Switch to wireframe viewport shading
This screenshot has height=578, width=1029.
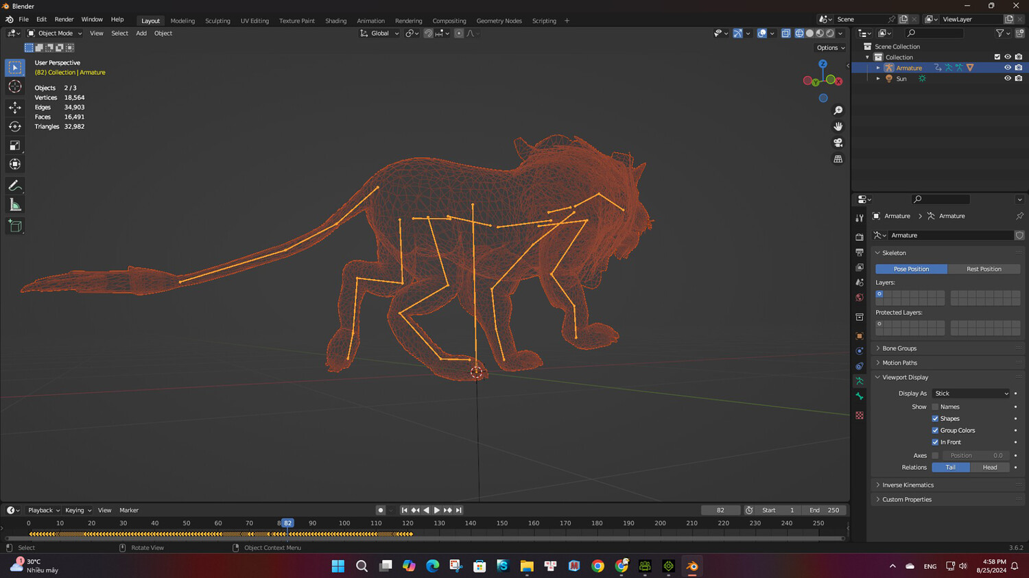pos(799,33)
